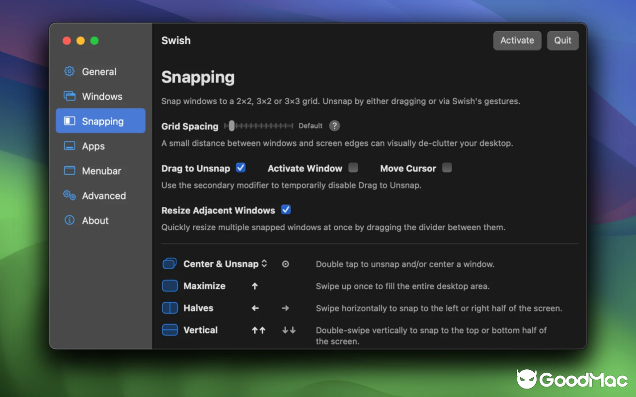The width and height of the screenshot is (636, 397).
Task: Click the Snapping panel icon
Action: click(69, 121)
